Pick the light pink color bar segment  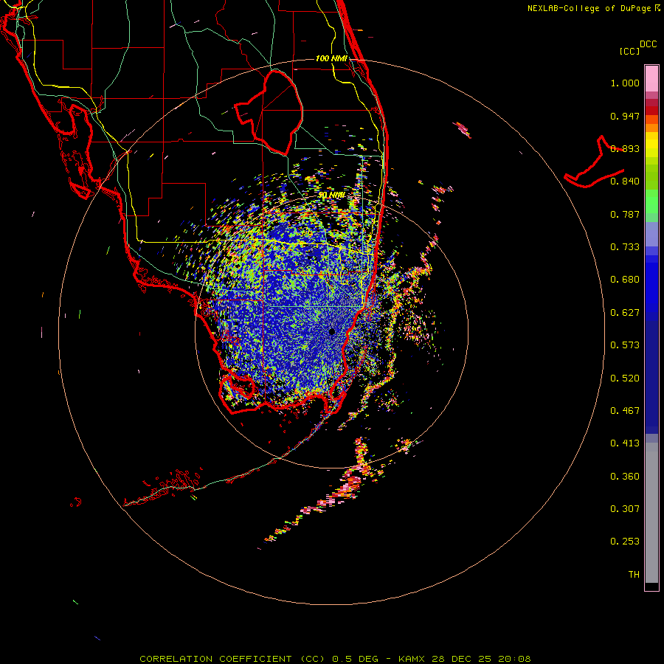pos(651,79)
